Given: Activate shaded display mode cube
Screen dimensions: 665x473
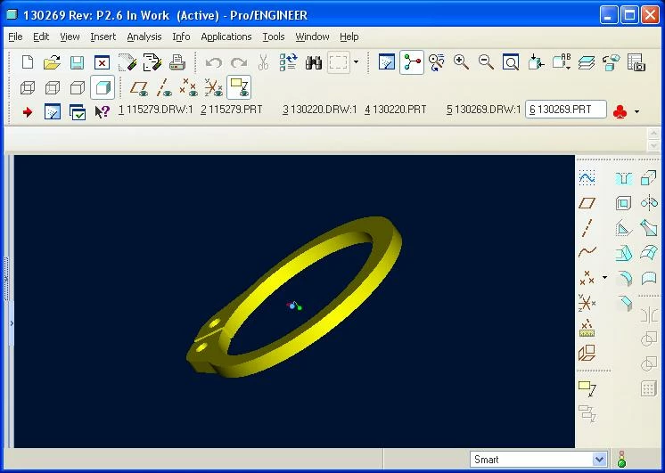Looking at the screenshot, I should coord(103,87).
